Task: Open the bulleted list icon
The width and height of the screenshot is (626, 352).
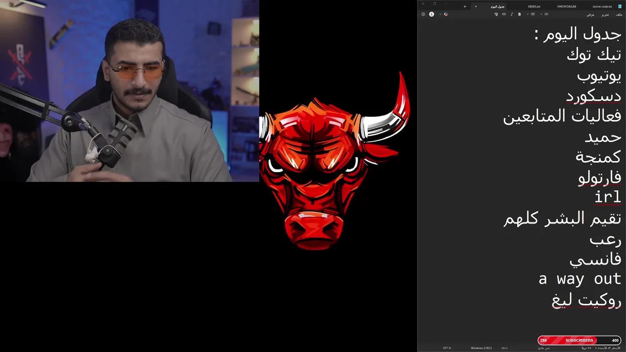Action: click(x=533, y=14)
